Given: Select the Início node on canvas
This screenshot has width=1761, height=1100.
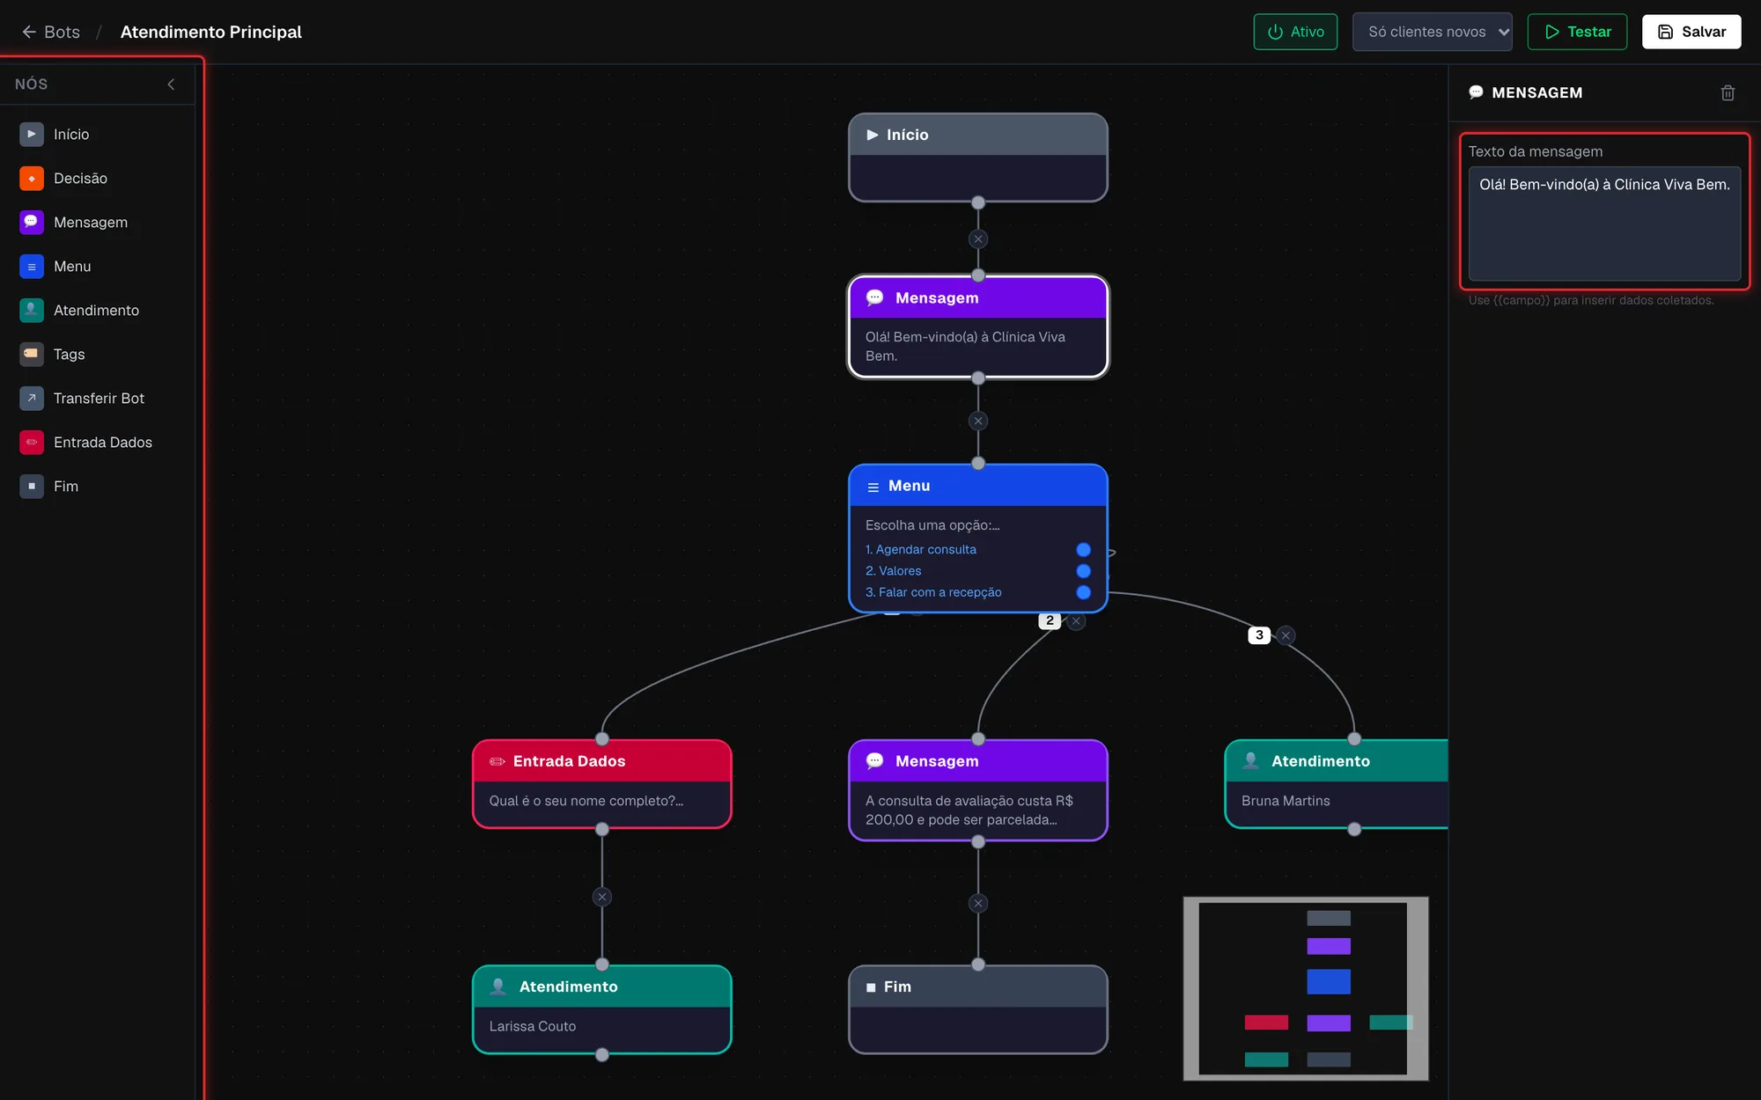Looking at the screenshot, I should click(x=978, y=158).
